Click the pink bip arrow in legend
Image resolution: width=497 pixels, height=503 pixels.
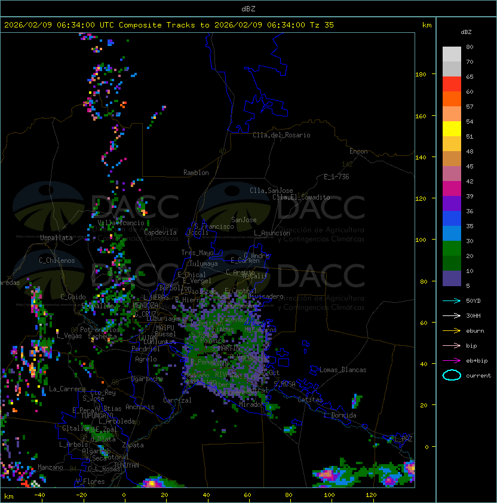[452, 345]
